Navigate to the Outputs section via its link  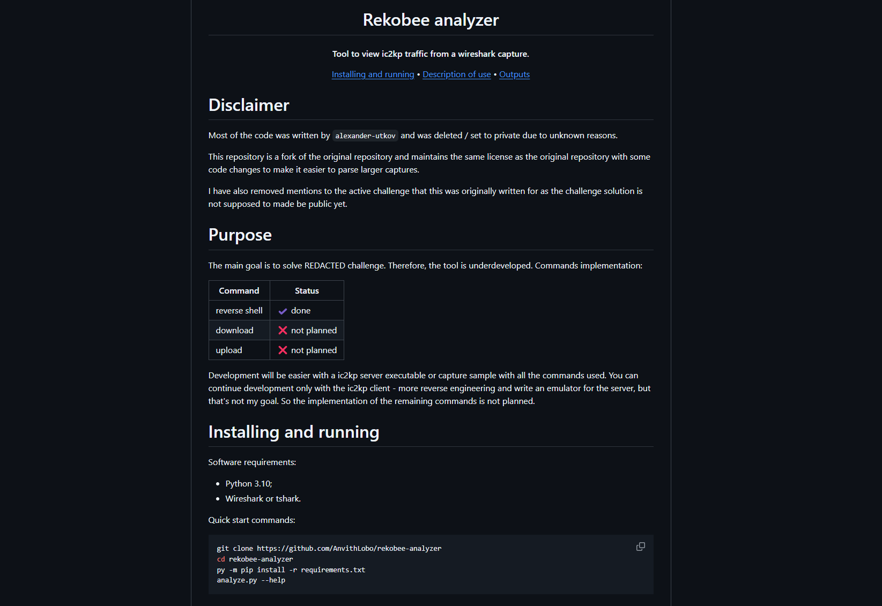[x=514, y=74]
